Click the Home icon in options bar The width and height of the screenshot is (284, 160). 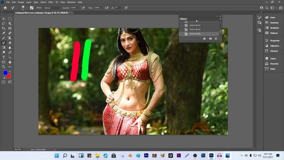5,8
